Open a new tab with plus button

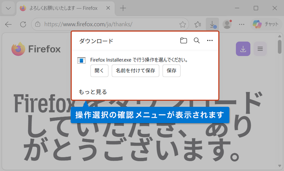[123, 8]
